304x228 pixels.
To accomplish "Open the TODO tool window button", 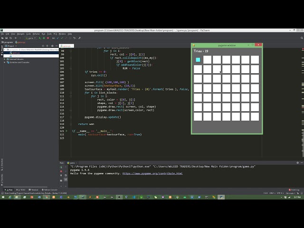I will tap(21, 190).
